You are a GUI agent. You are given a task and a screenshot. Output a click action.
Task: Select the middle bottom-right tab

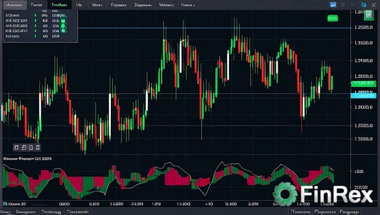pos(326,211)
